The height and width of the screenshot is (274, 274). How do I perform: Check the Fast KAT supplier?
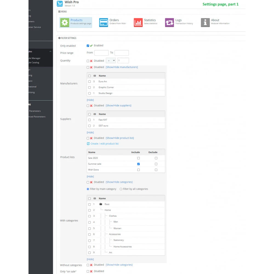90,120
